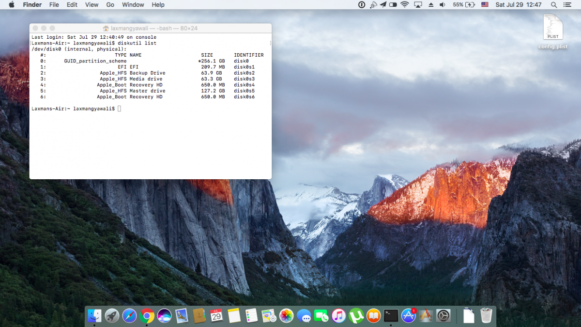Open Spotlight search magnifier
Viewport: 581px width, 327px height.
pyautogui.click(x=554, y=5)
